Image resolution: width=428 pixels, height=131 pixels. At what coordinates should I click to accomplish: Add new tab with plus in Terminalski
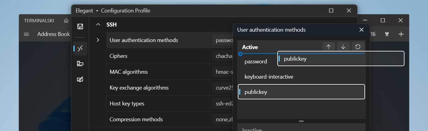point(401,34)
